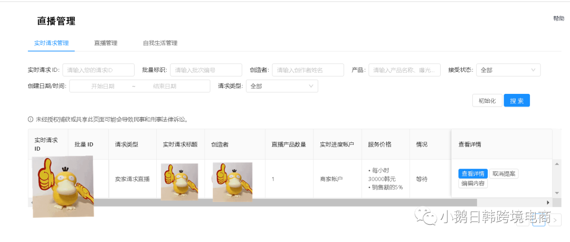Click the 帮助 help link
This screenshot has width=570, height=242.
point(559,18)
